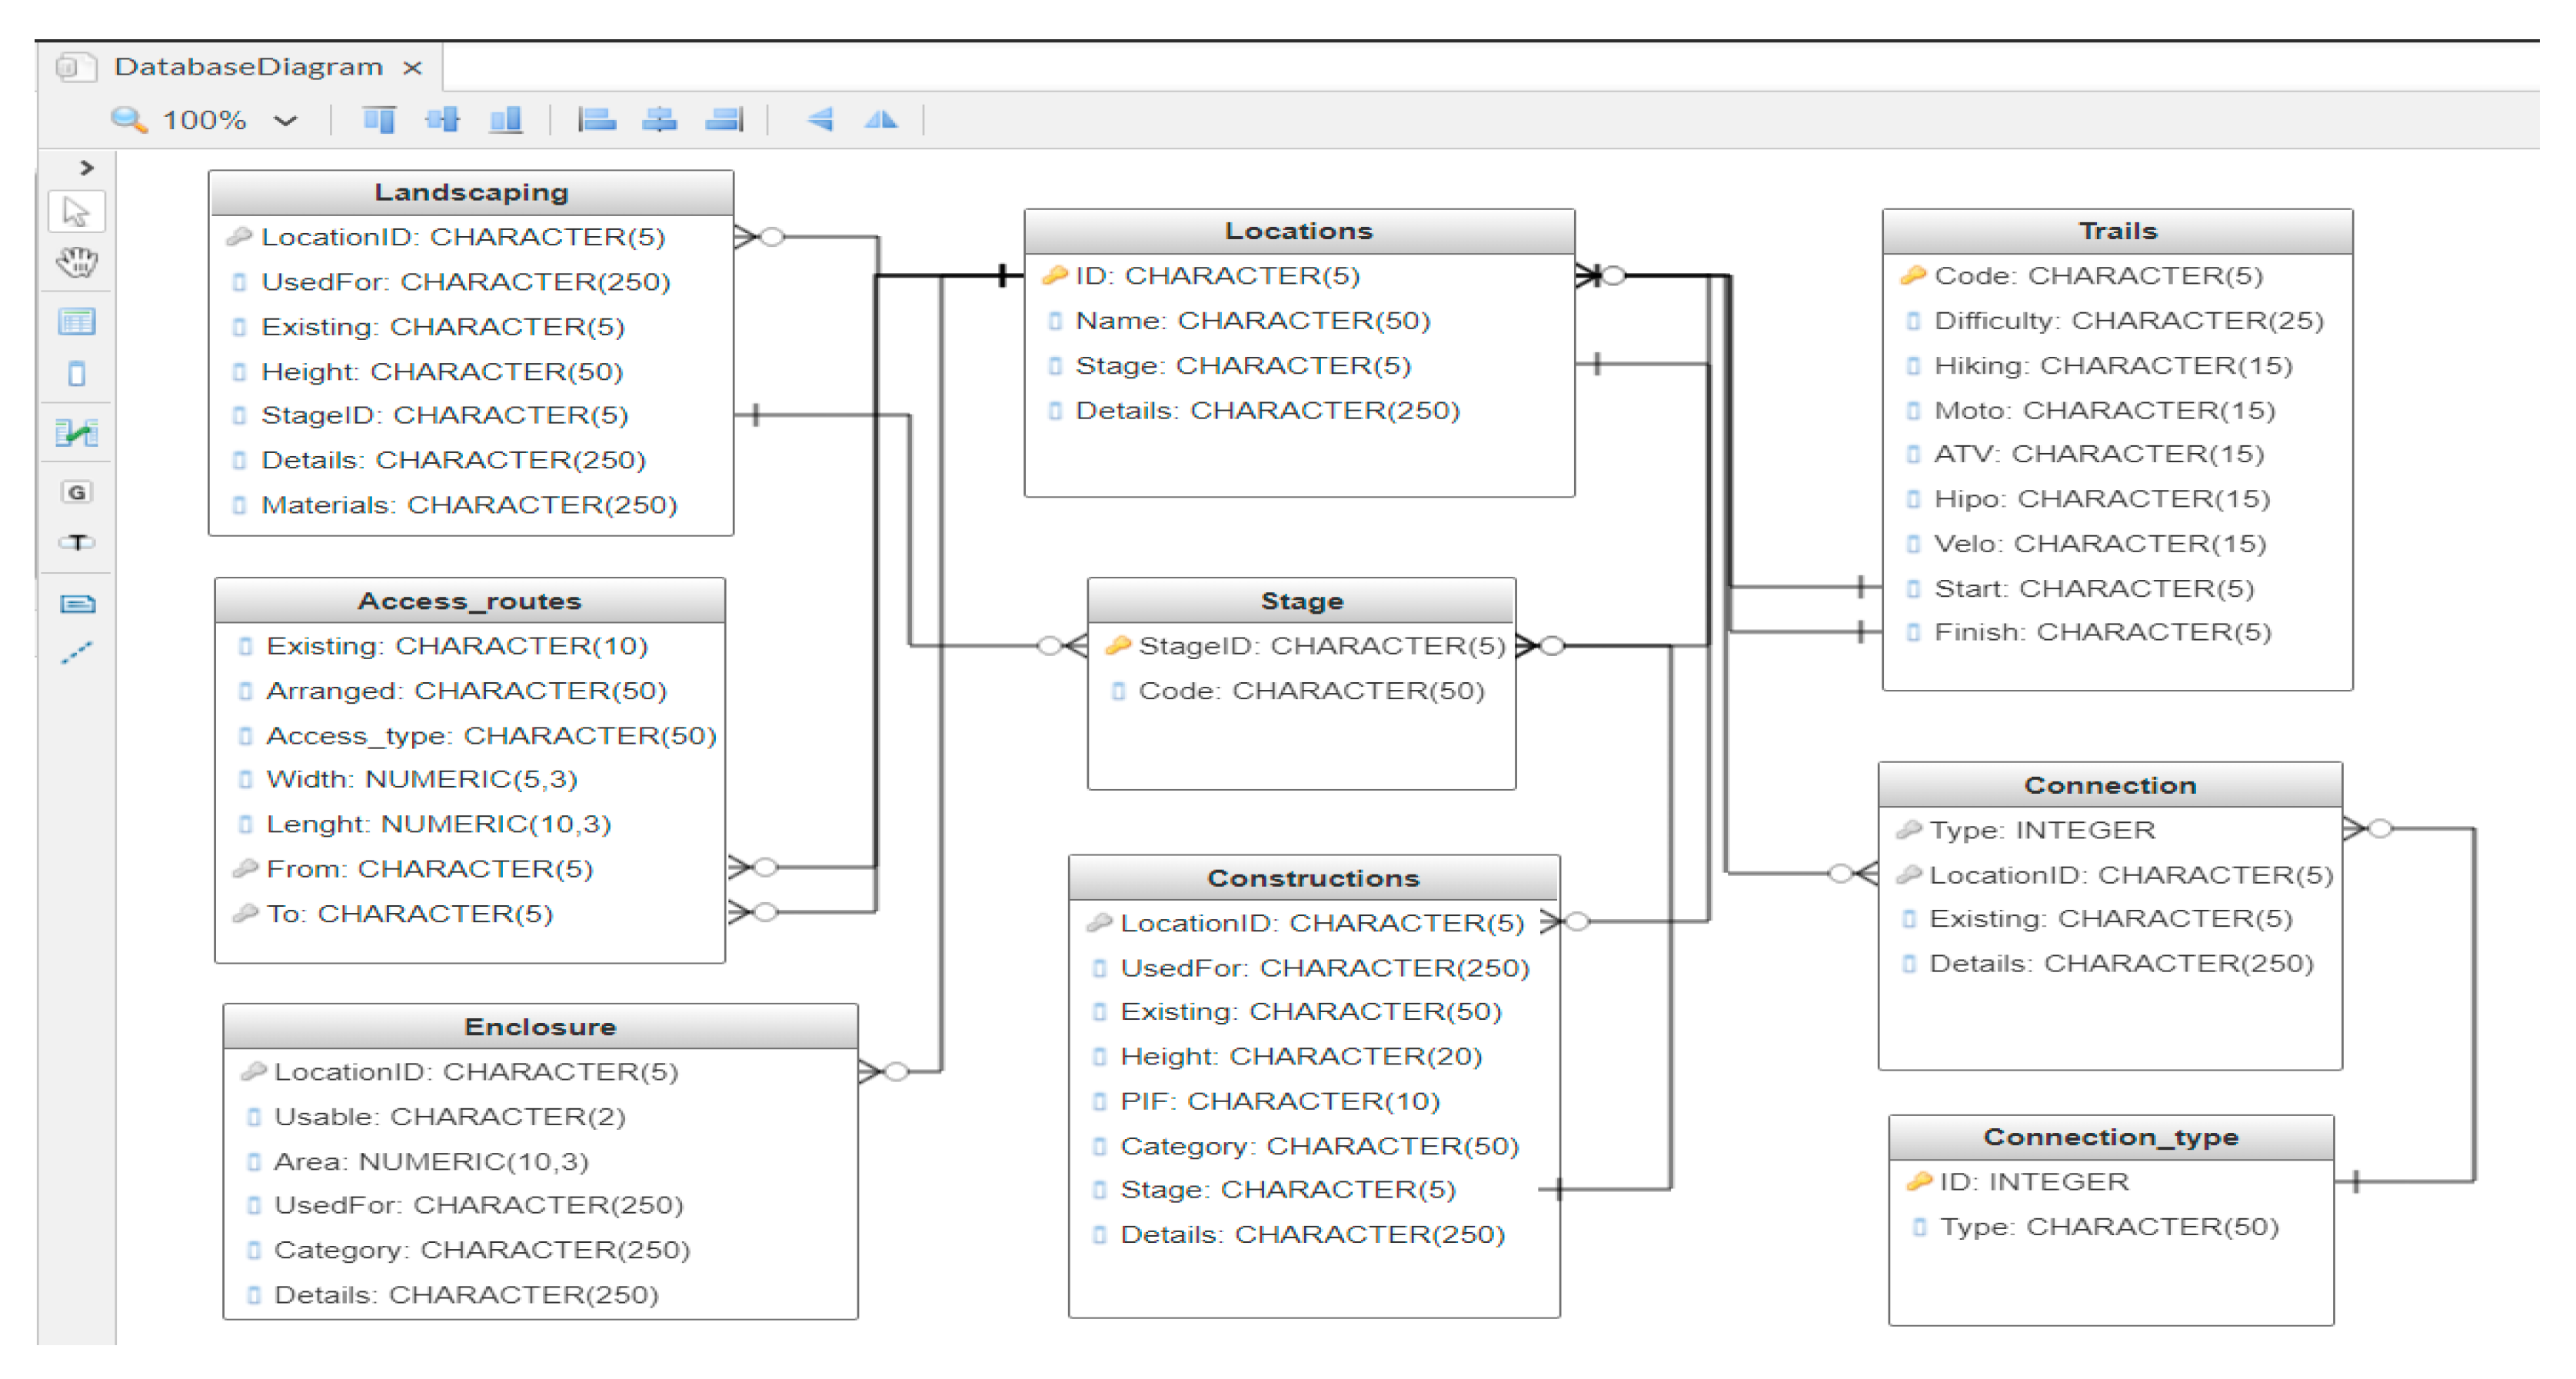Click the Trails table title
2576x1379 pixels.
click(x=2116, y=231)
